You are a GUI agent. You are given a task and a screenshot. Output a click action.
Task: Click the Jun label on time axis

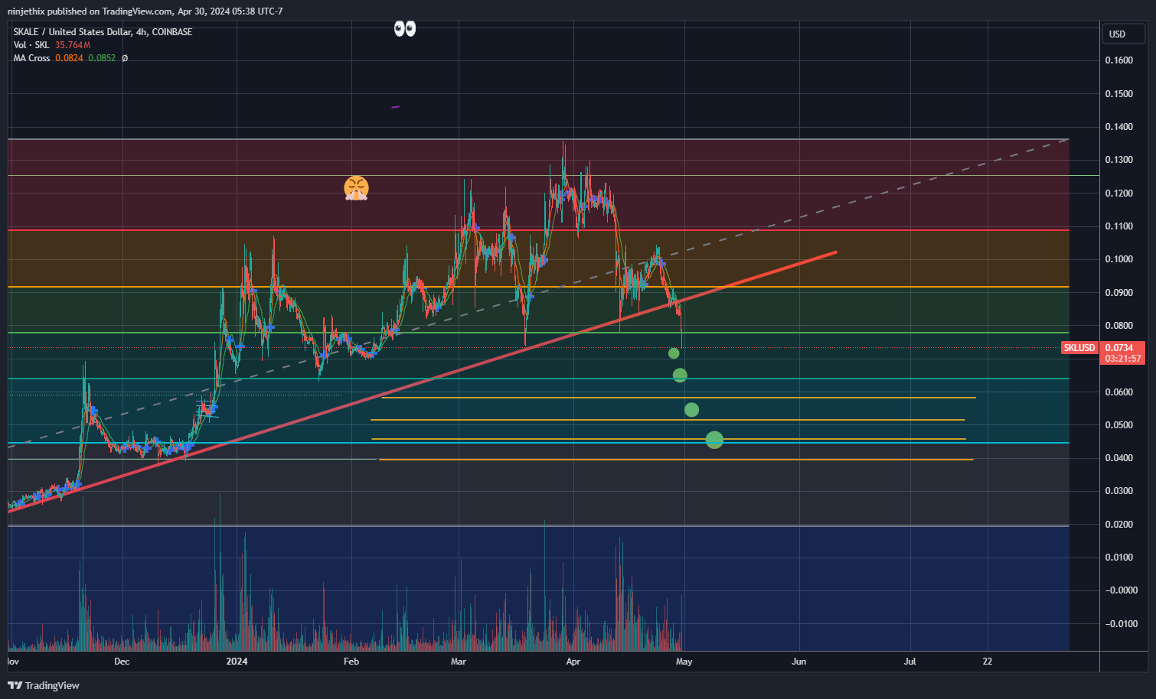(x=799, y=662)
